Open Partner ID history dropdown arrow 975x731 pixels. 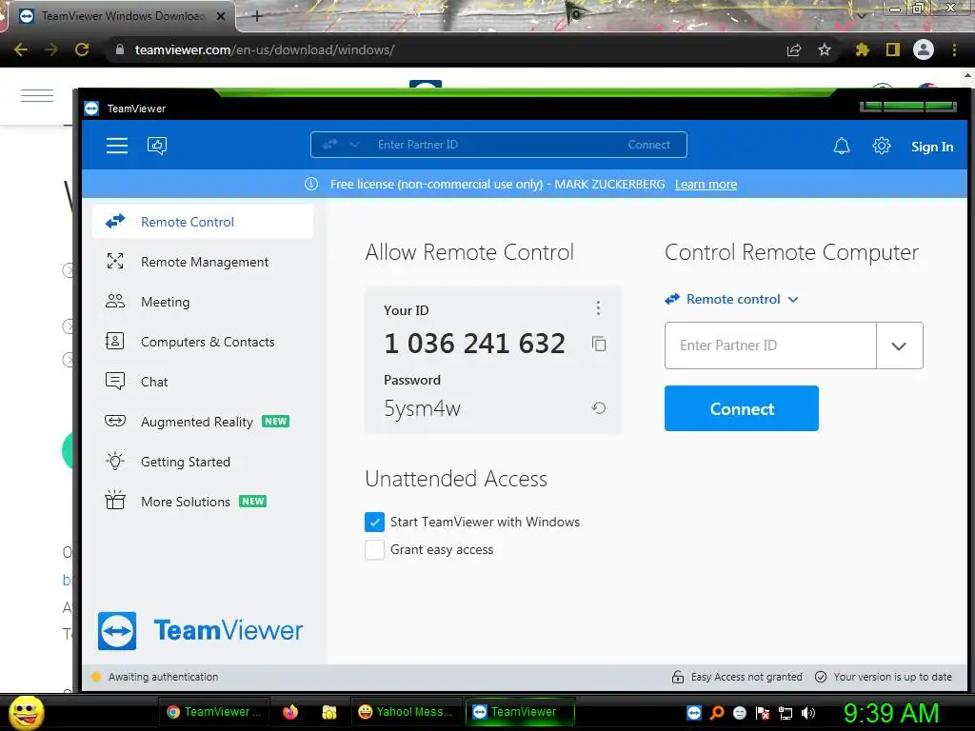point(899,346)
